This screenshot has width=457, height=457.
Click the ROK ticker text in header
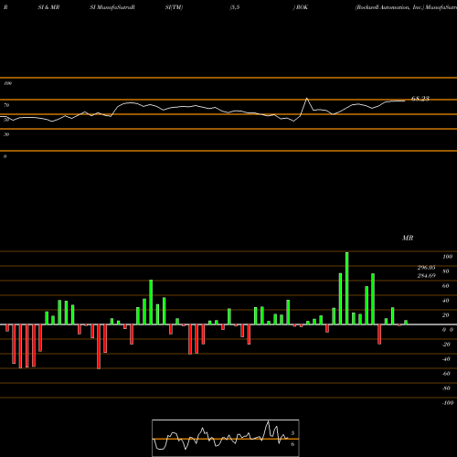pos(302,7)
